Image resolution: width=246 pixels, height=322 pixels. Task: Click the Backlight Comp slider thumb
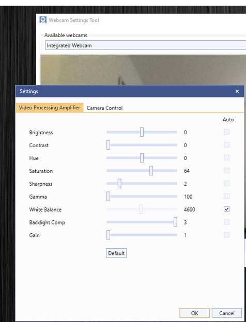click(175, 222)
